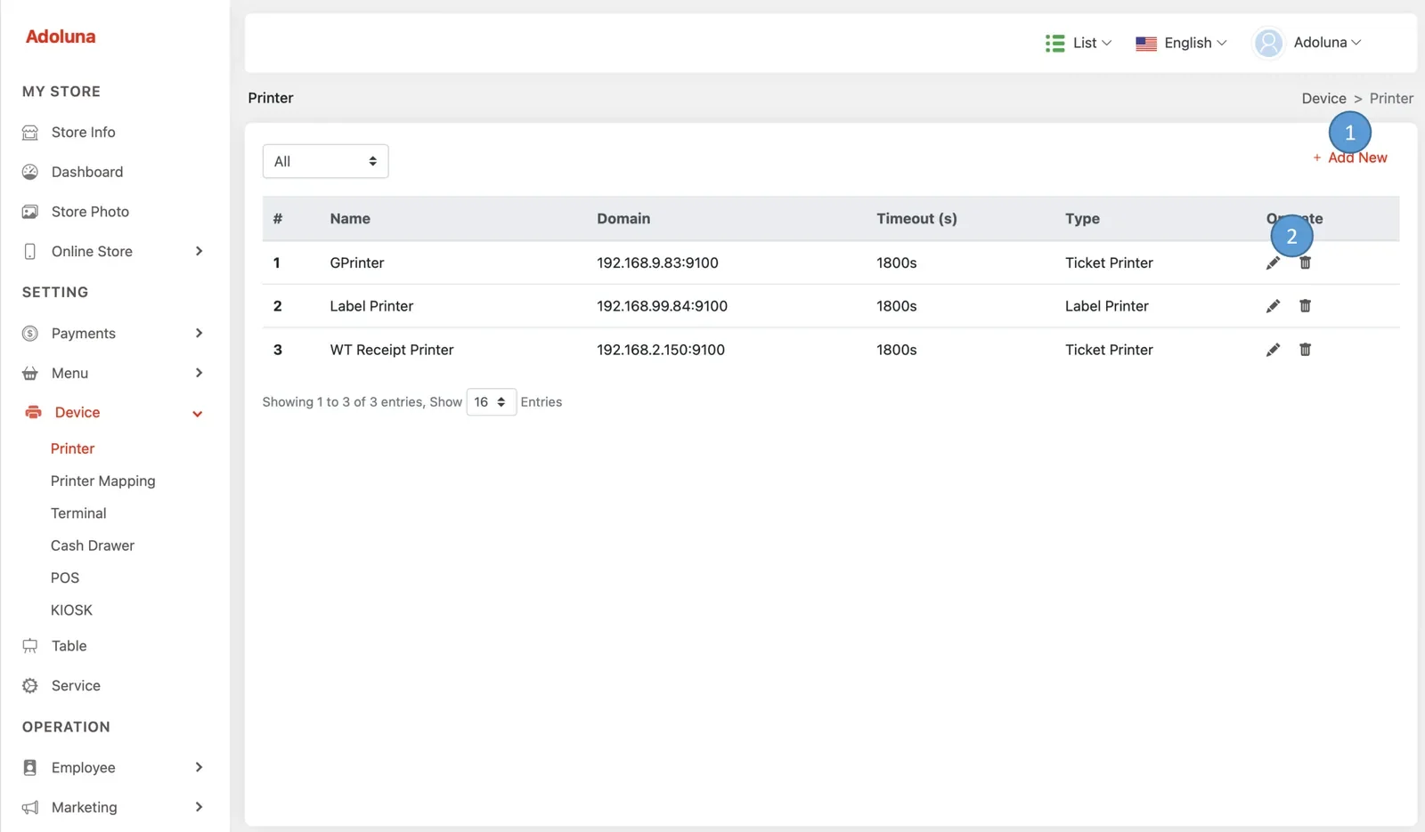The image size is (1425, 832).
Task: Click Device in the breadcrumb
Action: coord(1323,99)
